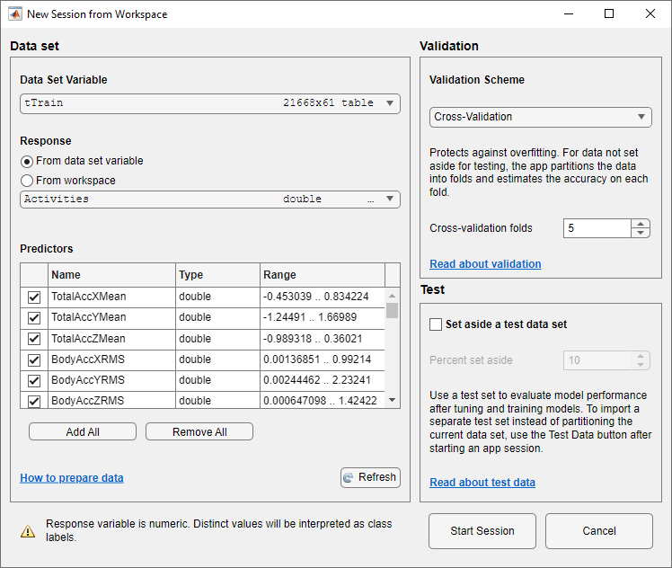
Task: Open the tTrain data set variable dropdown
Action: click(x=209, y=103)
